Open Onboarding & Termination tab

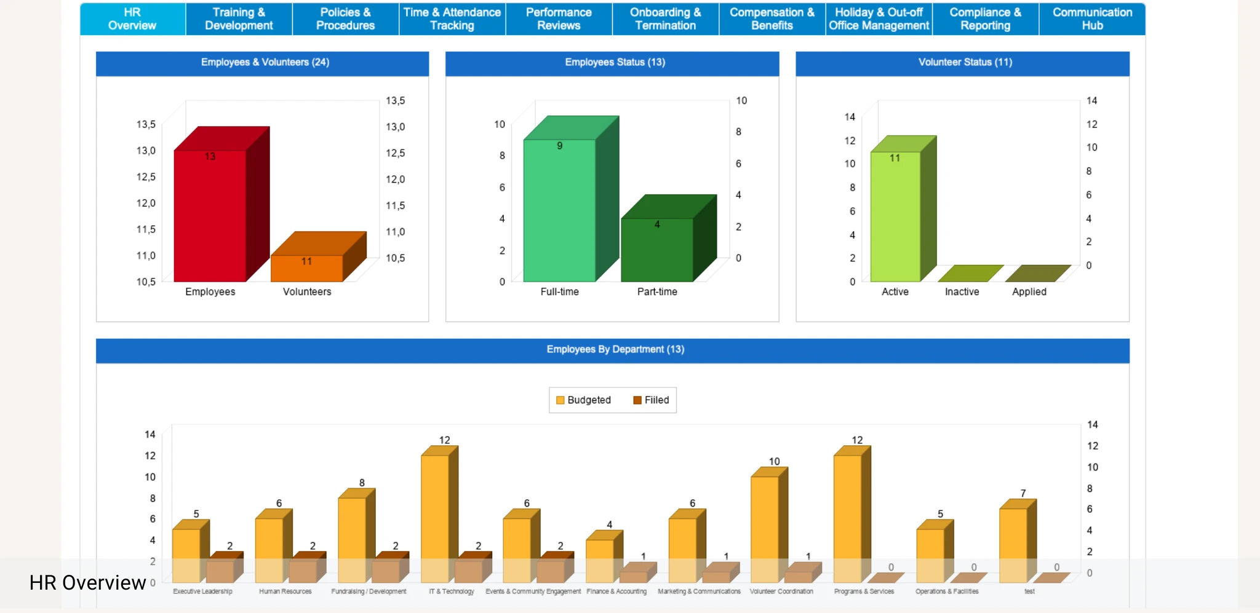(x=666, y=19)
